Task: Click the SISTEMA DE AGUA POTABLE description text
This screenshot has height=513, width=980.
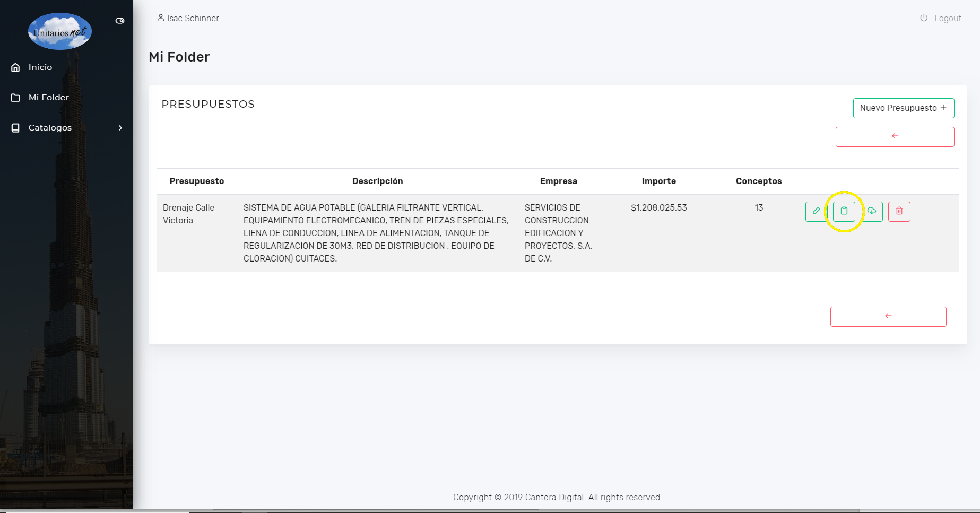Action: click(376, 233)
